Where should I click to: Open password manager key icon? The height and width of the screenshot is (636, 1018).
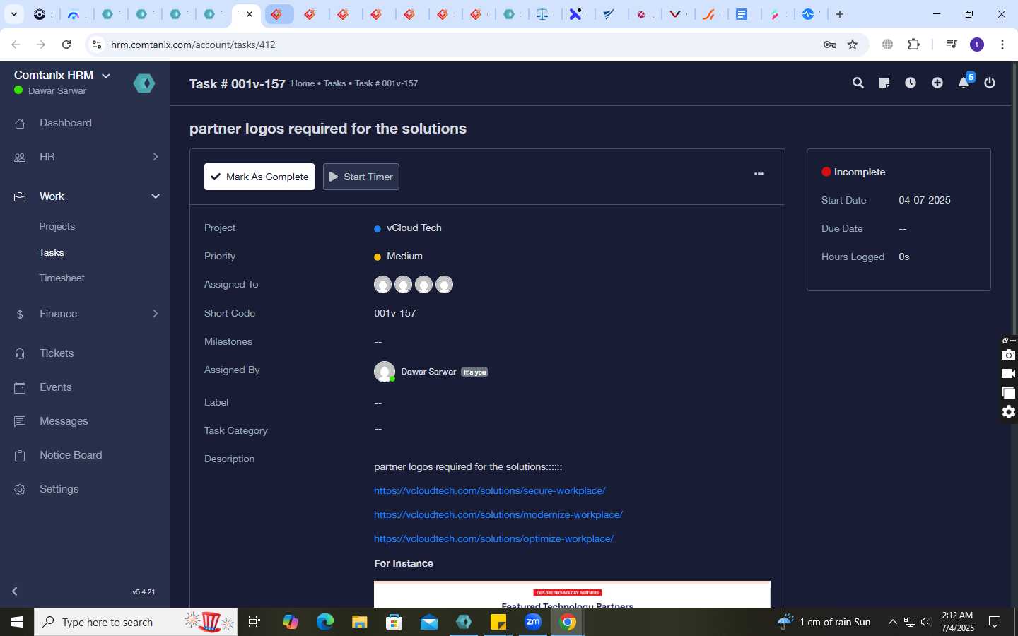pos(830,45)
